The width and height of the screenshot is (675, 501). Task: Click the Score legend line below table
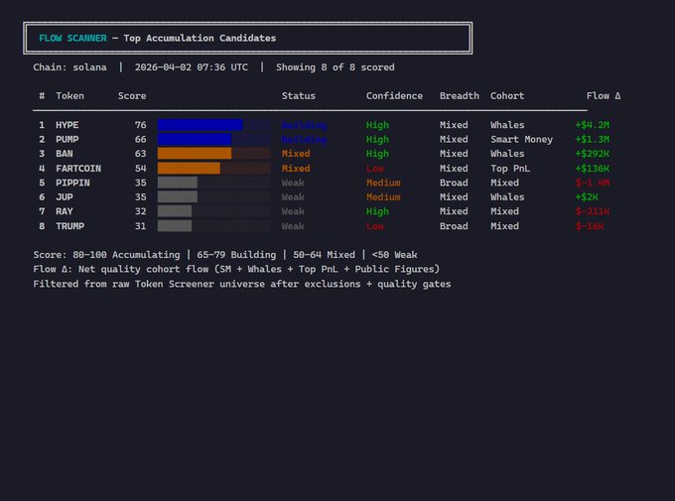[225, 255]
